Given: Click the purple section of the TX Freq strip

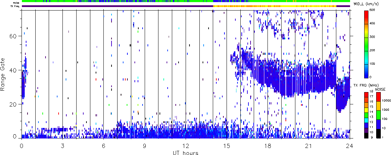Looking at the screenshot, I should coord(116,6).
